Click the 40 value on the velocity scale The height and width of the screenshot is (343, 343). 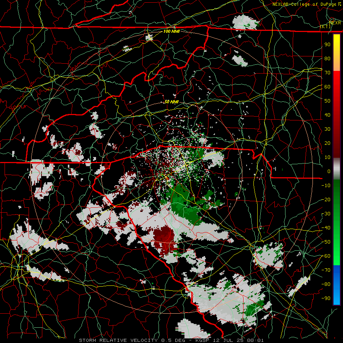click(327, 115)
